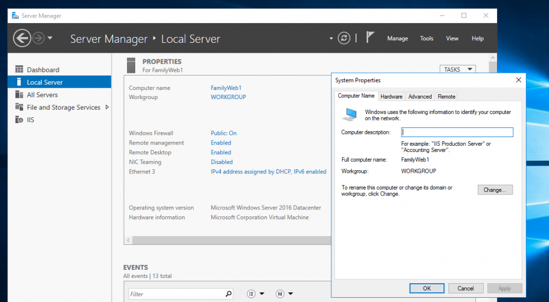The image size is (549, 302).
Task: Click the left arrow of the properties horizontal scrollbar
Action: click(x=129, y=240)
